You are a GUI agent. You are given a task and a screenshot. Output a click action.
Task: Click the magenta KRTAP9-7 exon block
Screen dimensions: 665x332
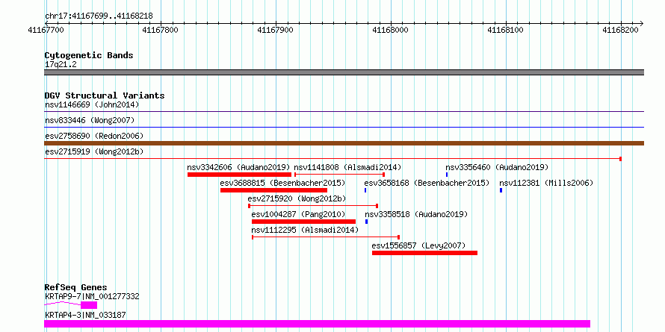89,305
